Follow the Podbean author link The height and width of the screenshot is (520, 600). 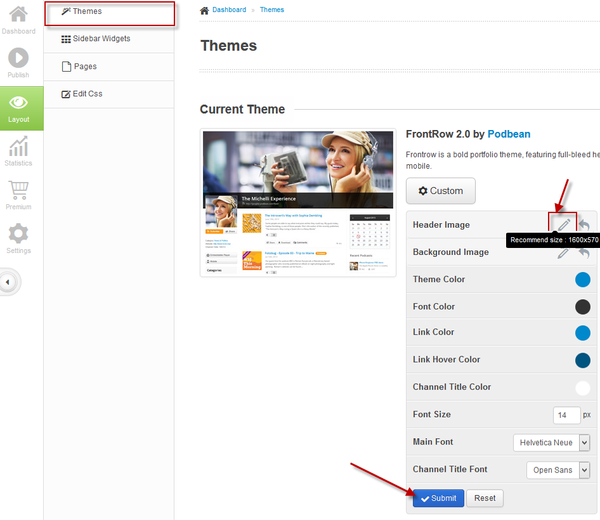click(509, 134)
